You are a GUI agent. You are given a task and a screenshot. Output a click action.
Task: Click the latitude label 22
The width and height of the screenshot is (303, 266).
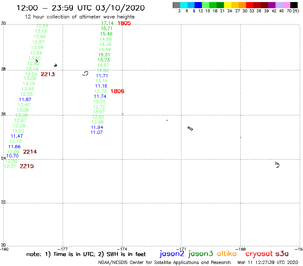[x=3, y=202]
